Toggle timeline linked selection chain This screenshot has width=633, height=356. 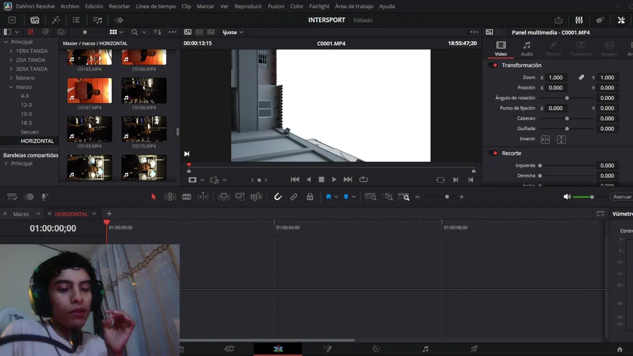point(294,197)
